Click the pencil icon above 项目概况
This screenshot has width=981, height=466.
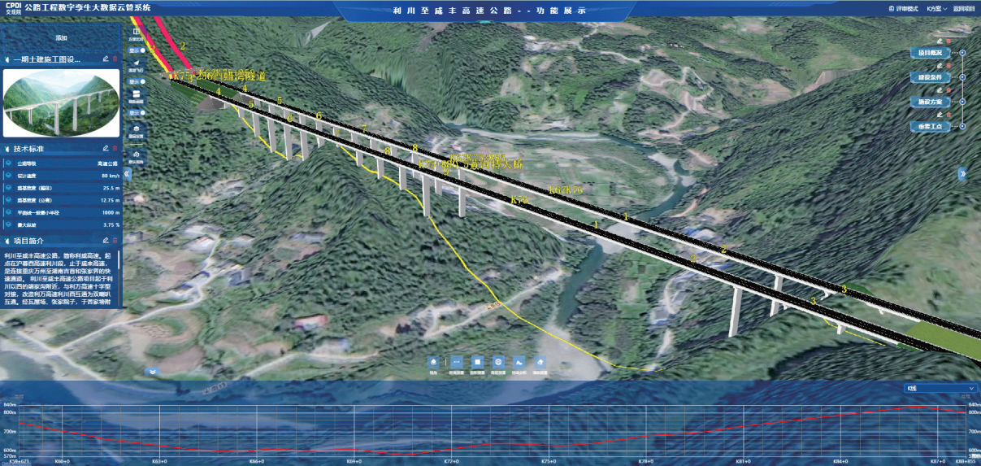tap(940, 41)
